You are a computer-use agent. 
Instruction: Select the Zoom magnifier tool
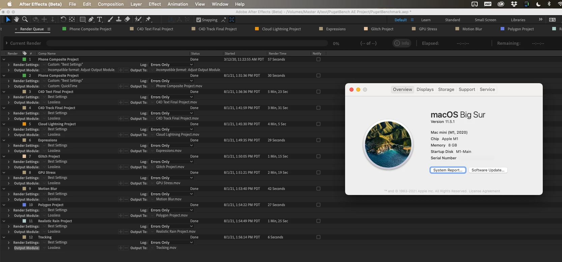(25, 20)
